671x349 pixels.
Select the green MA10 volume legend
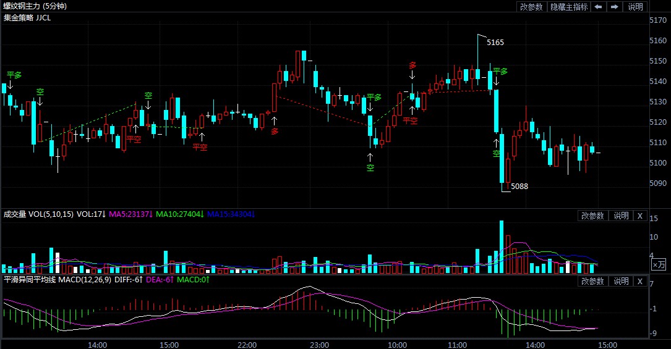coord(179,214)
